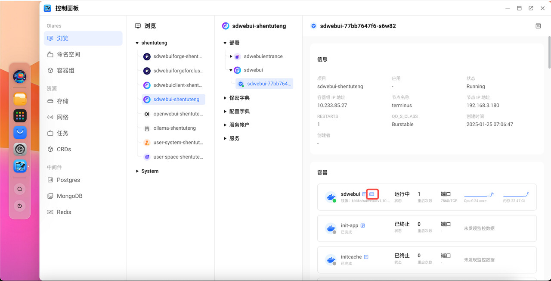Select openwebui-shentute... namespace
Image resolution: width=551 pixels, height=281 pixels.
pyautogui.click(x=173, y=114)
